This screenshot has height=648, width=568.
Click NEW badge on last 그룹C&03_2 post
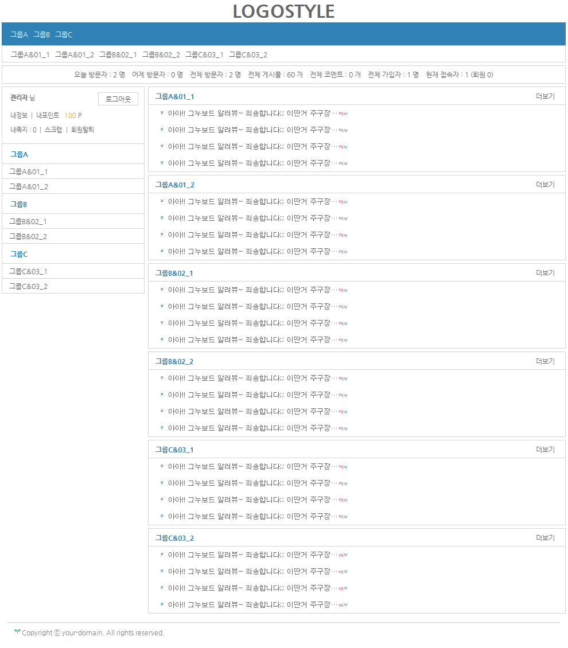(x=343, y=605)
